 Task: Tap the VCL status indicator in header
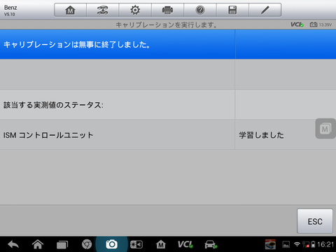297,24
